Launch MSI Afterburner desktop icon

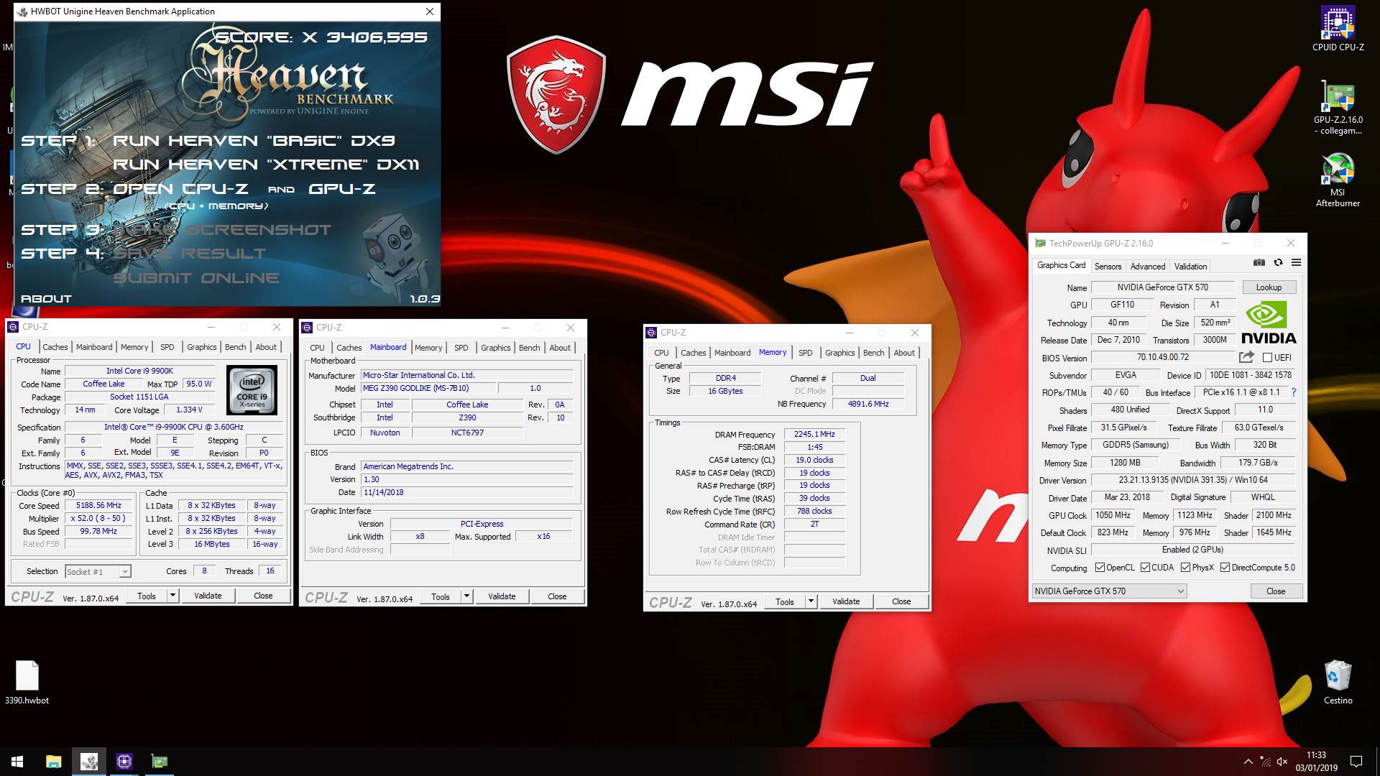[x=1338, y=180]
